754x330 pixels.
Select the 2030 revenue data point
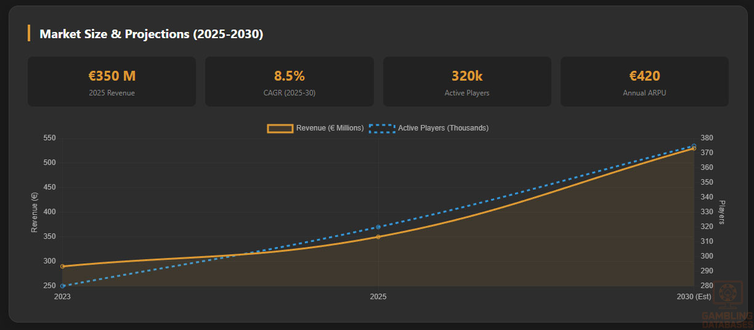(x=694, y=148)
